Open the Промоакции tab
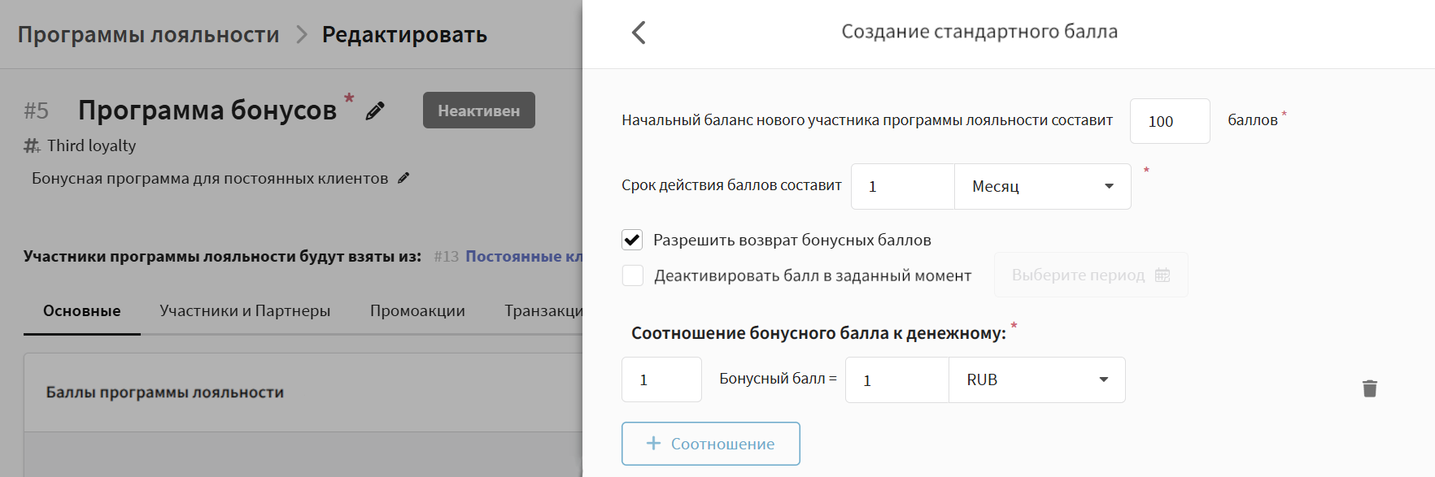 (x=417, y=310)
